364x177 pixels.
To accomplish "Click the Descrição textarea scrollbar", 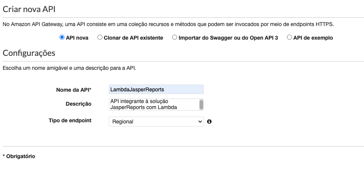I will pos(201,105).
